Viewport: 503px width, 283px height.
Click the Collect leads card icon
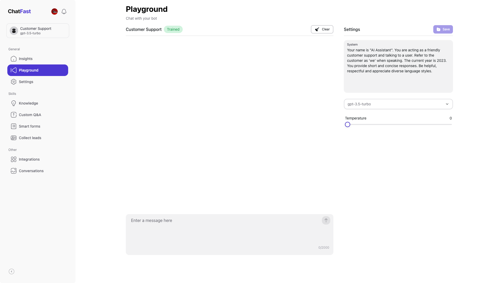pos(14,138)
